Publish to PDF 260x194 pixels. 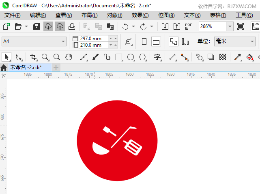click(x=188, y=26)
